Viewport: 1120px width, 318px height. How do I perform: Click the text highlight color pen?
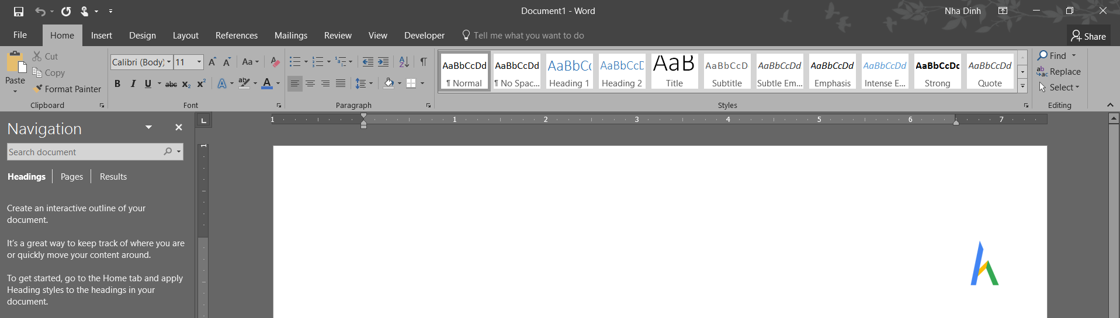point(244,84)
